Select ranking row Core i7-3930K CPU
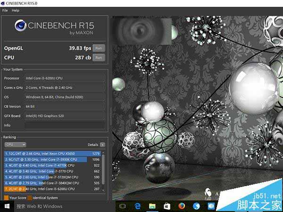 tap(52, 160)
